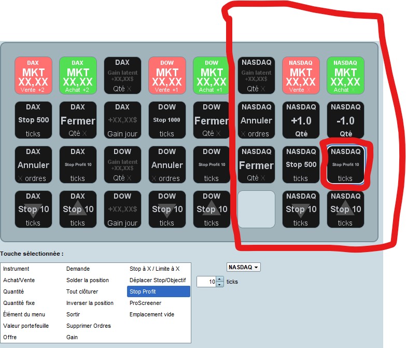Viewport: 406px width, 348px height.
Task: Select the DAX Stop 500 ticks key
Action: coord(33,120)
